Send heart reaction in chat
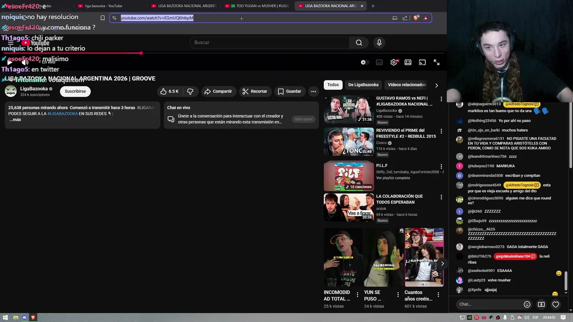573x322 pixels. 556,304
